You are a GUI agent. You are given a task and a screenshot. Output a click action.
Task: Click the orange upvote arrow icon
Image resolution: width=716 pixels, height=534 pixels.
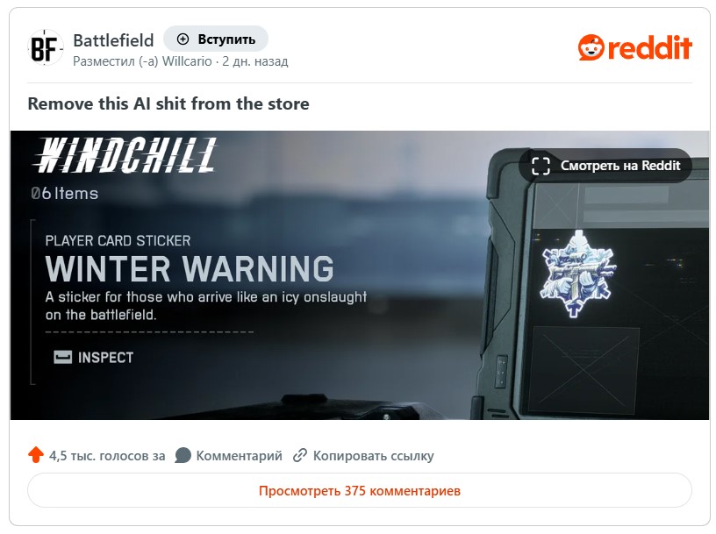[36, 455]
